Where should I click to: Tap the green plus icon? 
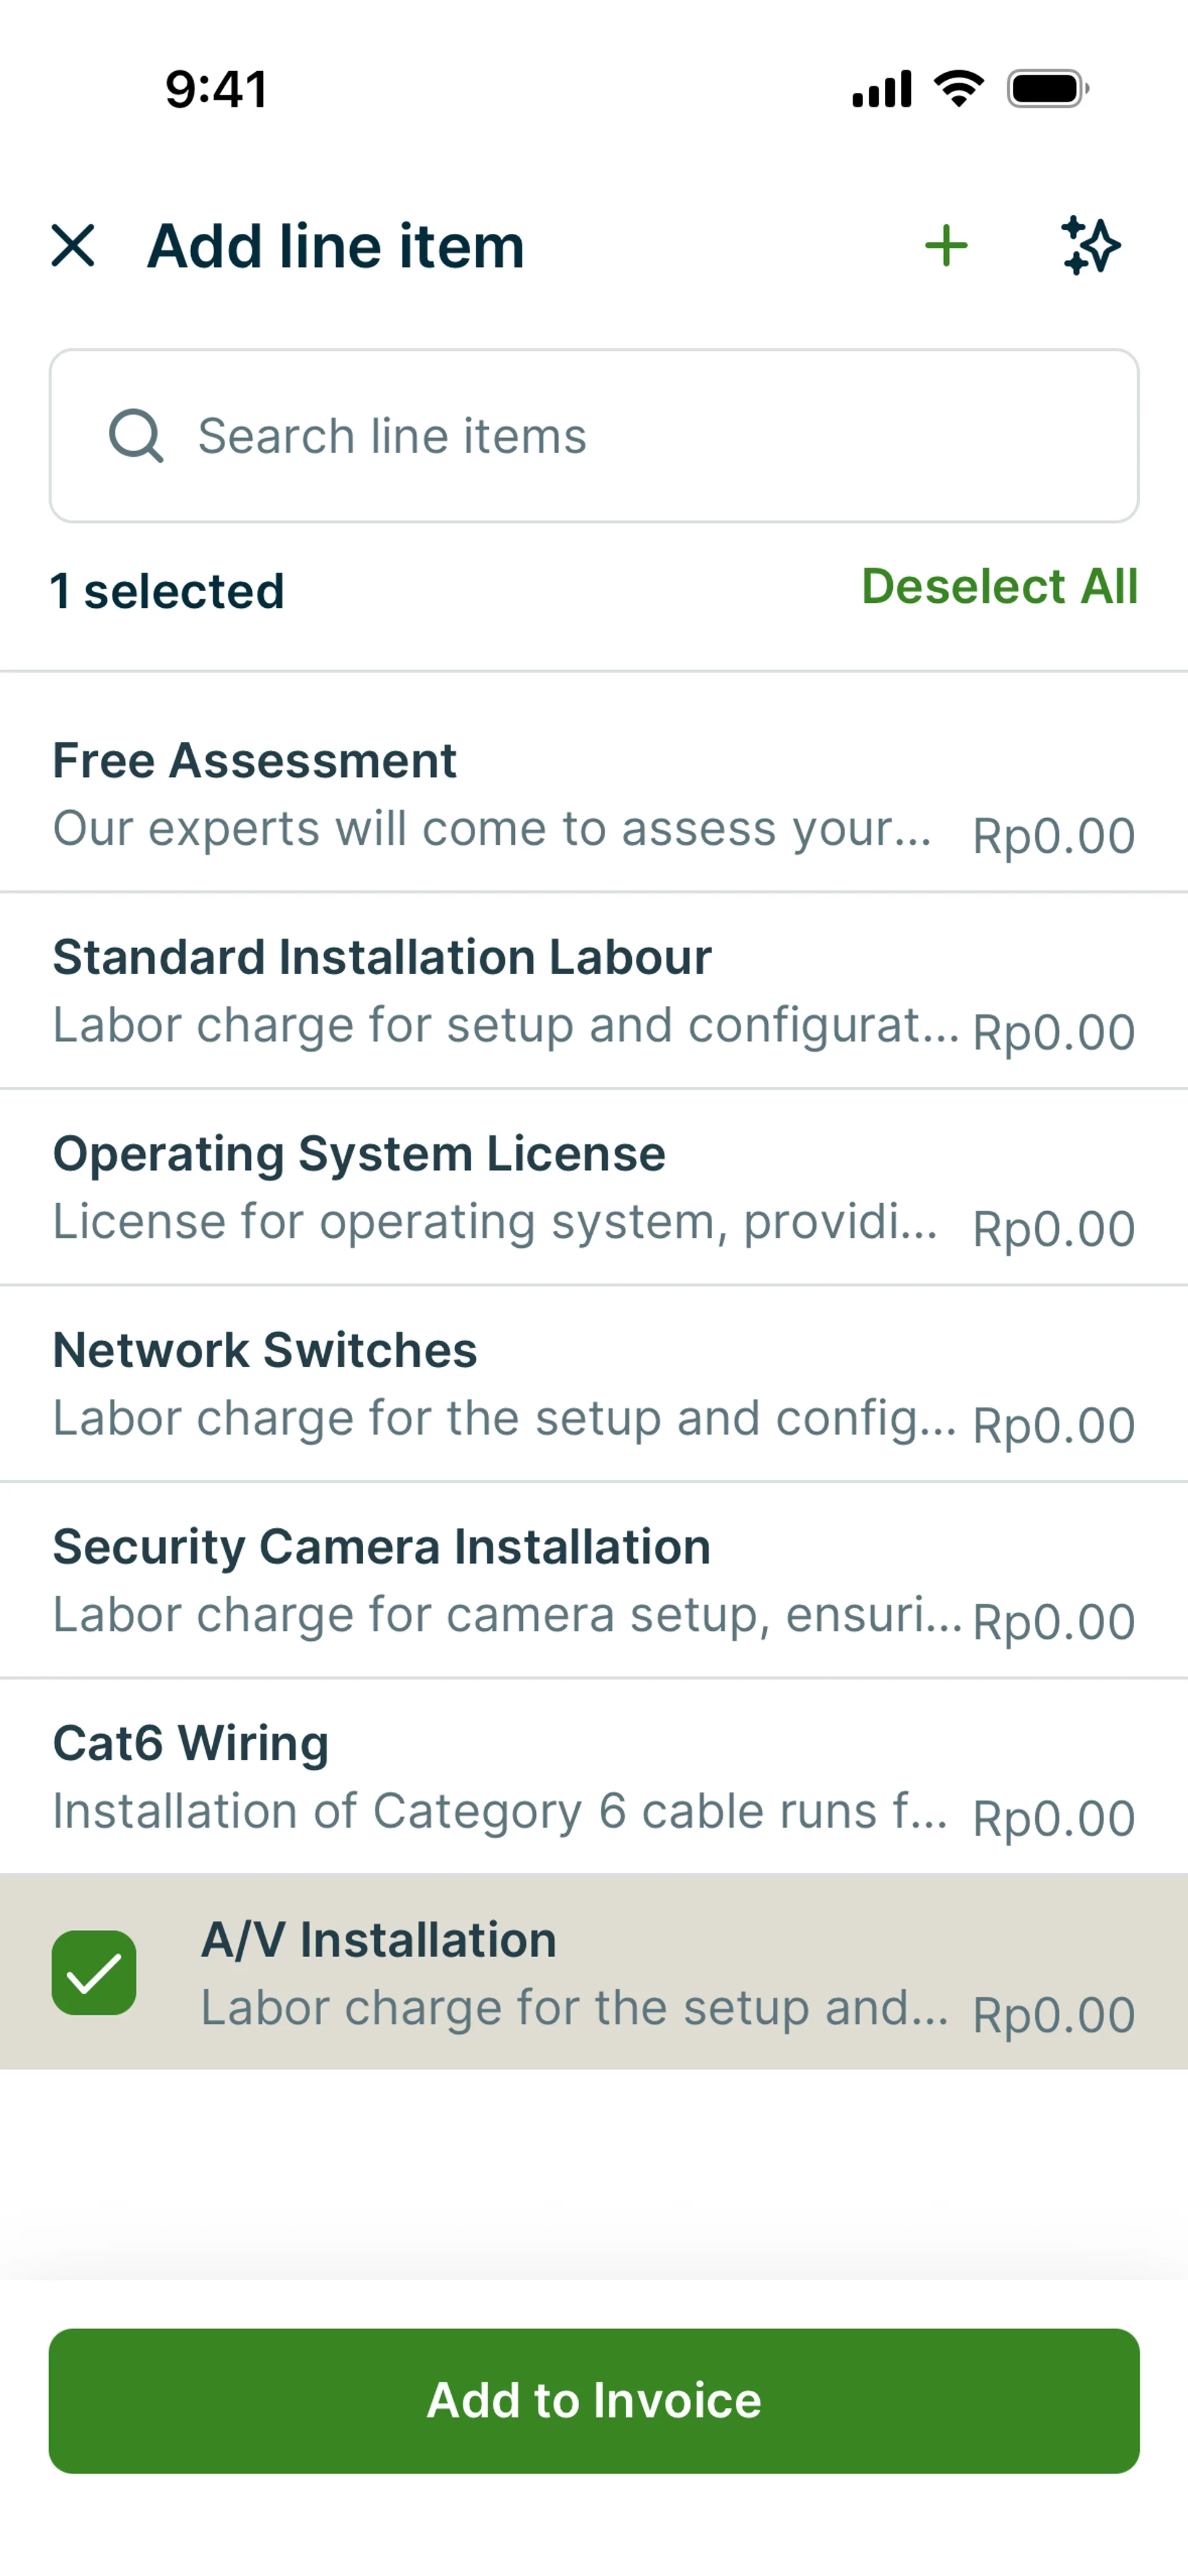pos(946,246)
